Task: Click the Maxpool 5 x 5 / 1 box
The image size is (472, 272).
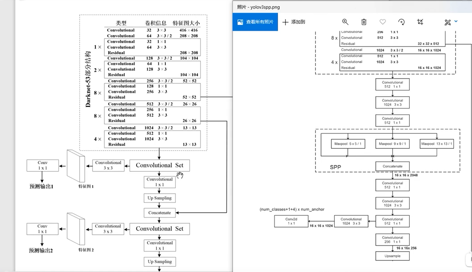Action: click(x=348, y=144)
